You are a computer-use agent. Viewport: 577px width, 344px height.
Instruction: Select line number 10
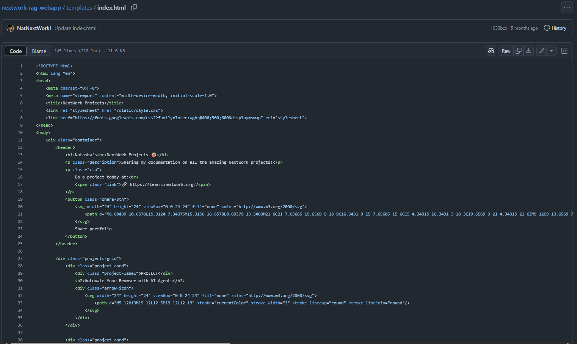[x=20, y=133]
